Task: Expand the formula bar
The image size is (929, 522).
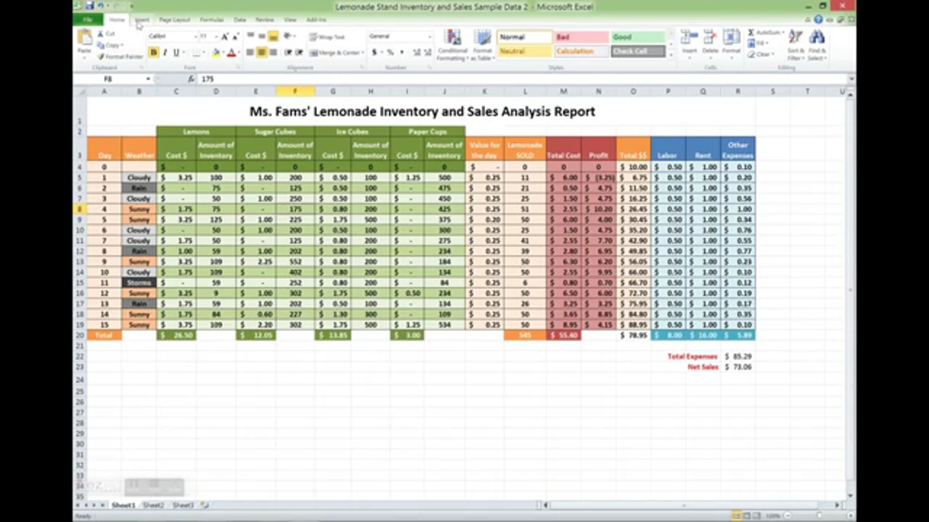Action: pyautogui.click(x=851, y=79)
